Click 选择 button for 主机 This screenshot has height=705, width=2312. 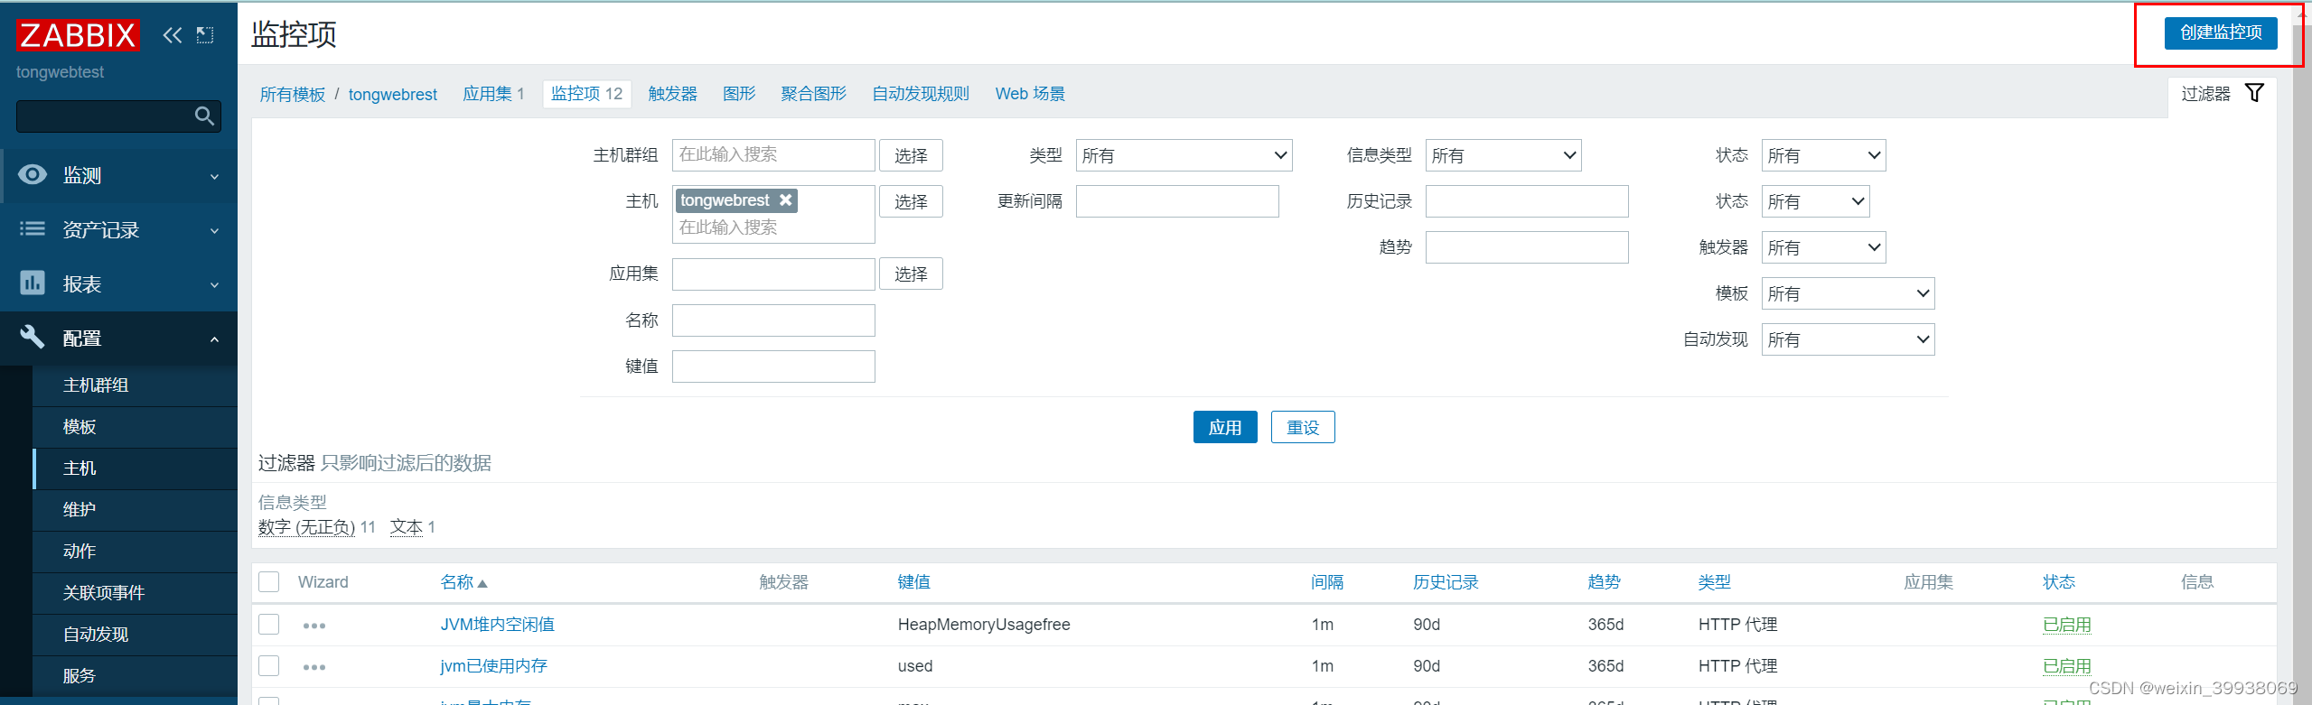(x=911, y=201)
